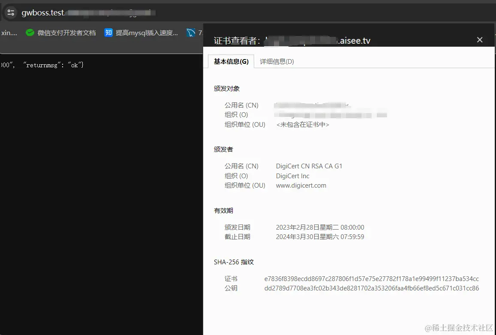Switch to the 详细信息(D) tab
Viewport: 496px width, 335px height.
point(277,61)
